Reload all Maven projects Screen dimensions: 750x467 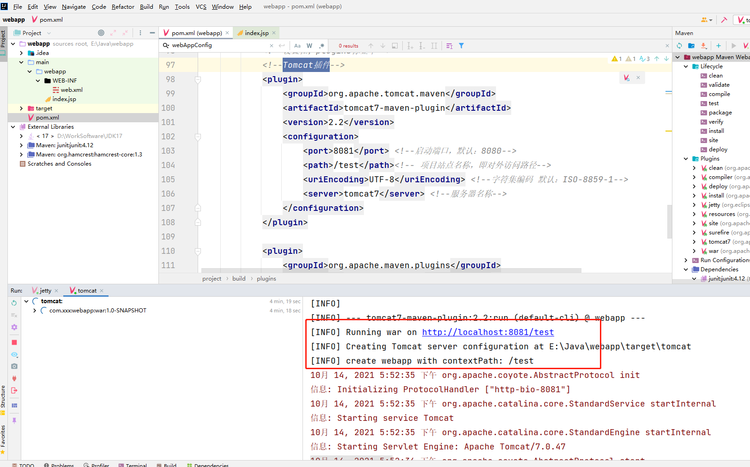click(679, 46)
